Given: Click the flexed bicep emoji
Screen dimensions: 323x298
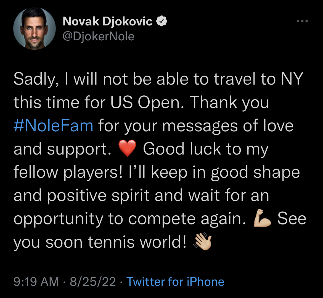Looking at the screenshot, I should pos(262,219).
